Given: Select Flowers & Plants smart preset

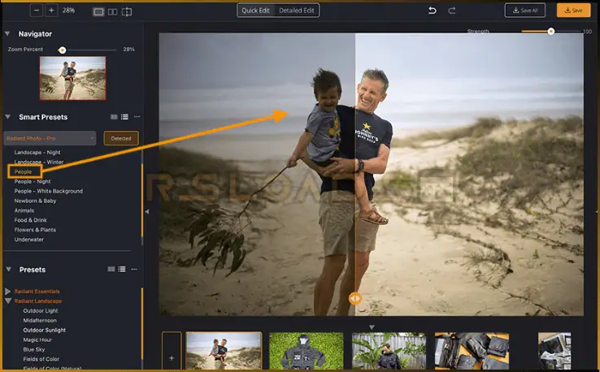Looking at the screenshot, I should pyautogui.click(x=35, y=229).
